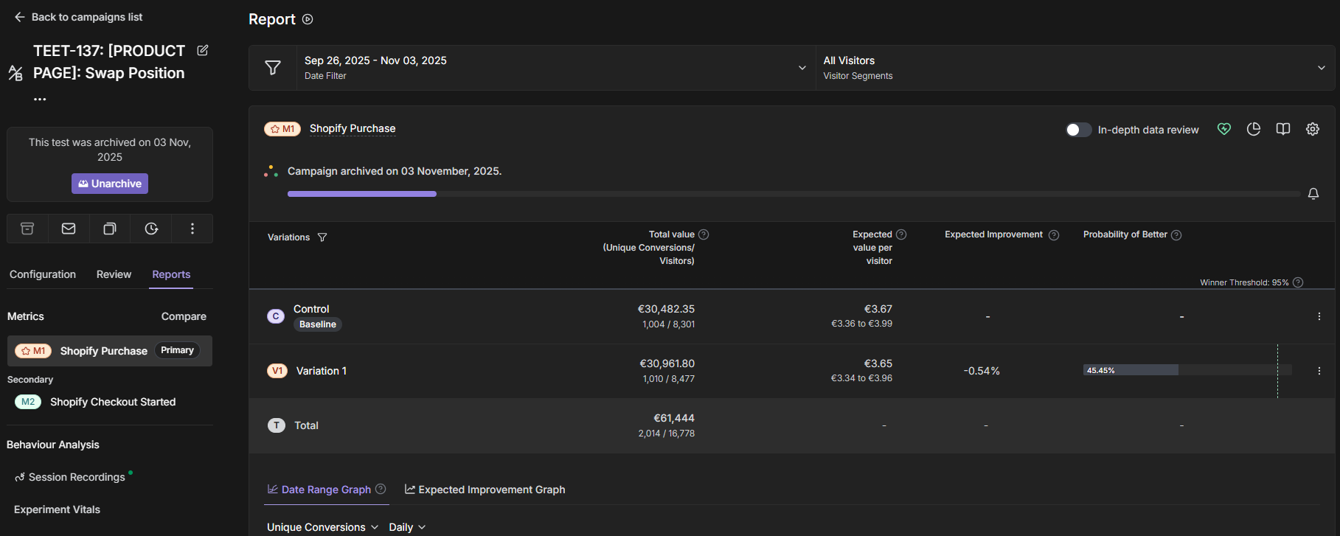The width and height of the screenshot is (1340, 536).
Task: Click the open book icon in report header
Action: click(1283, 129)
